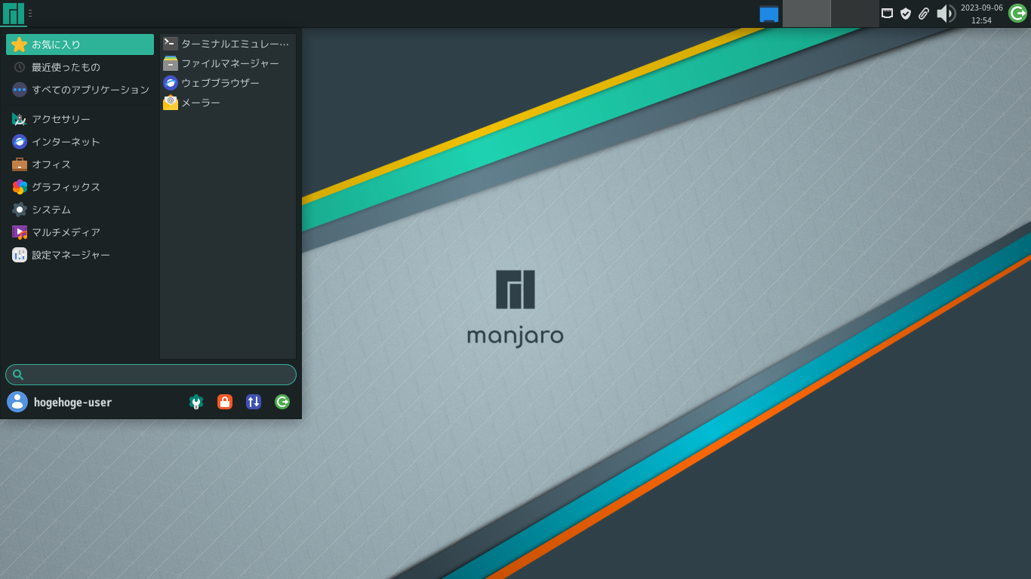The width and height of the screenshot is (1031, 579).
Task: Click the shield checkmark update tray icon
Action: [906, 13]
